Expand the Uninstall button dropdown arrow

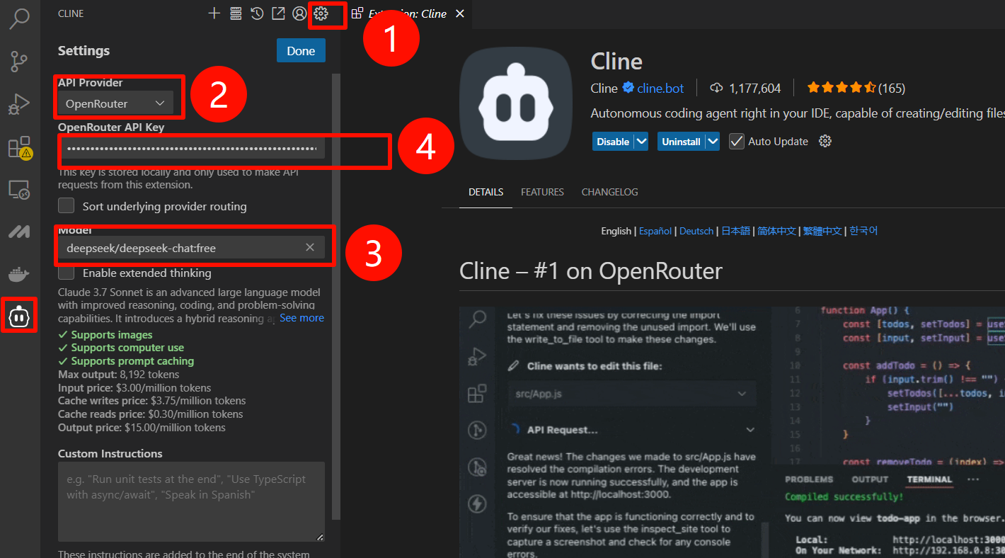[713, 141]
